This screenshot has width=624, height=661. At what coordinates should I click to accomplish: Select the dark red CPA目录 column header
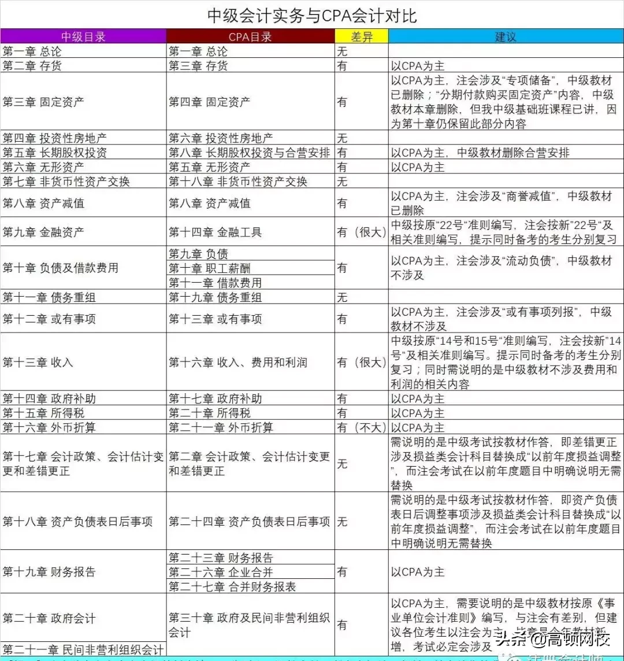[x=250, y=36]
